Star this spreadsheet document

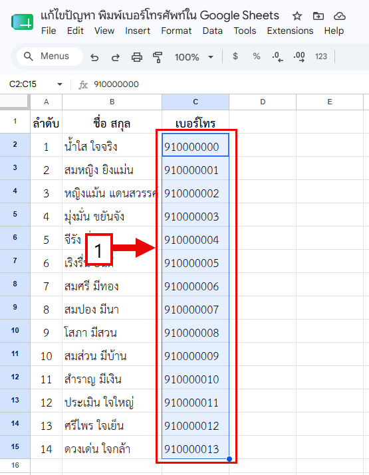tap(297, 16)
